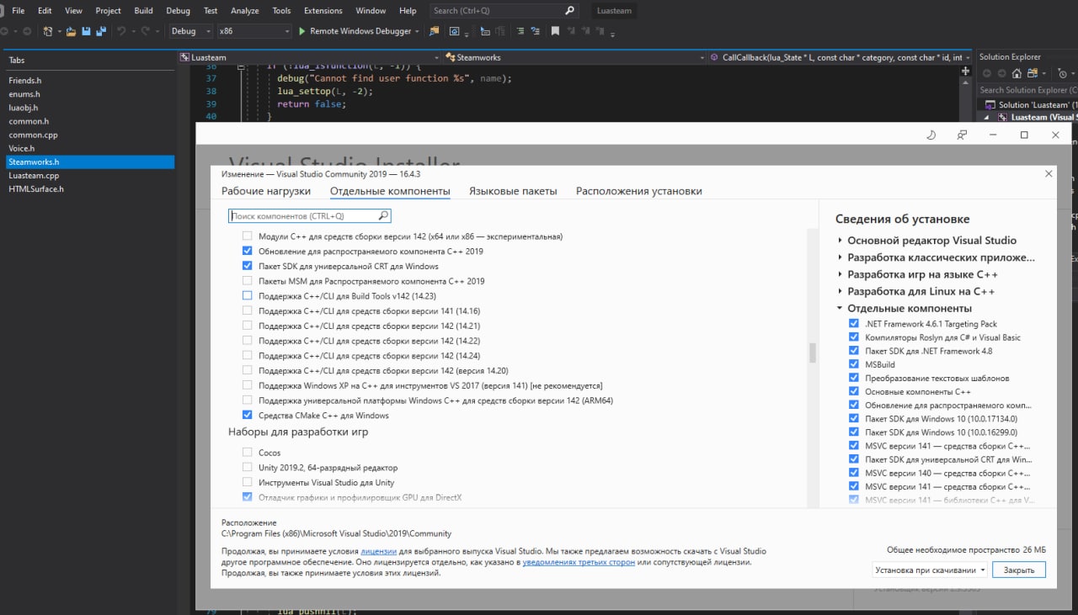Click the bookmark icon in the toolbar
The image size is (1078, 615).
tap(555, 31)
